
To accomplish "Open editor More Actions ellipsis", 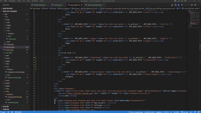I will [198, 5].
